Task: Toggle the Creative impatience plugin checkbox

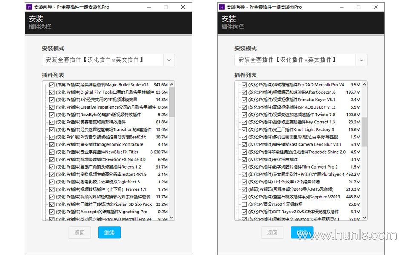Action: [52, 107]
